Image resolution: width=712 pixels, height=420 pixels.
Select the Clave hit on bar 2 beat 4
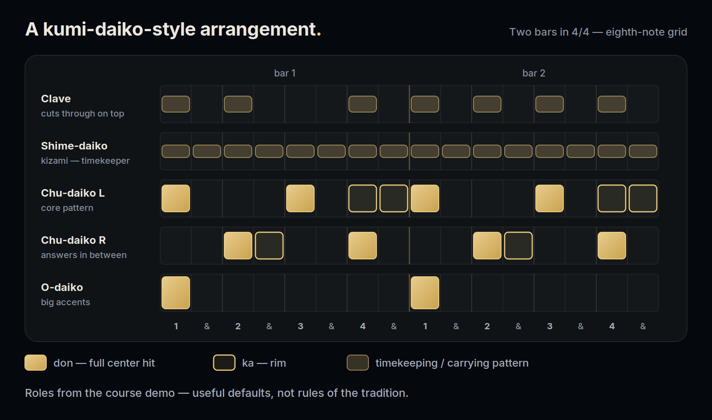point(612,104)
